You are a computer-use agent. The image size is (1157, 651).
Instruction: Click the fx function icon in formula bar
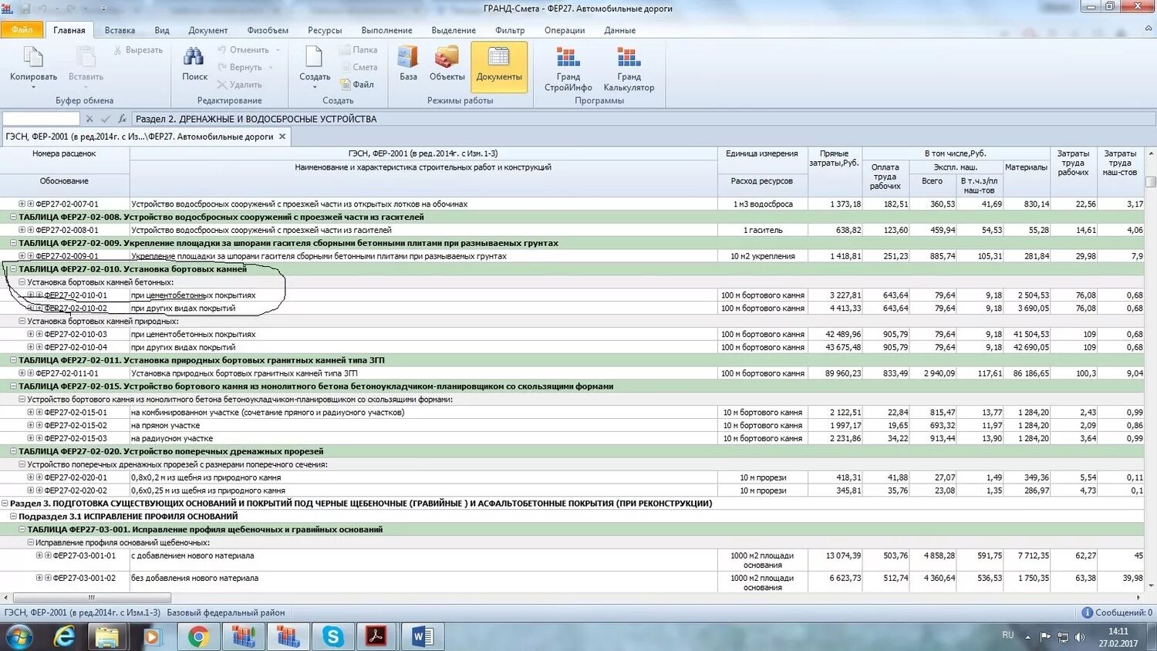coord(122,119)
